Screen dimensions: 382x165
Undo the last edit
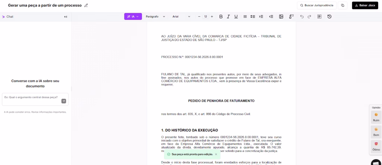point(302,16)
